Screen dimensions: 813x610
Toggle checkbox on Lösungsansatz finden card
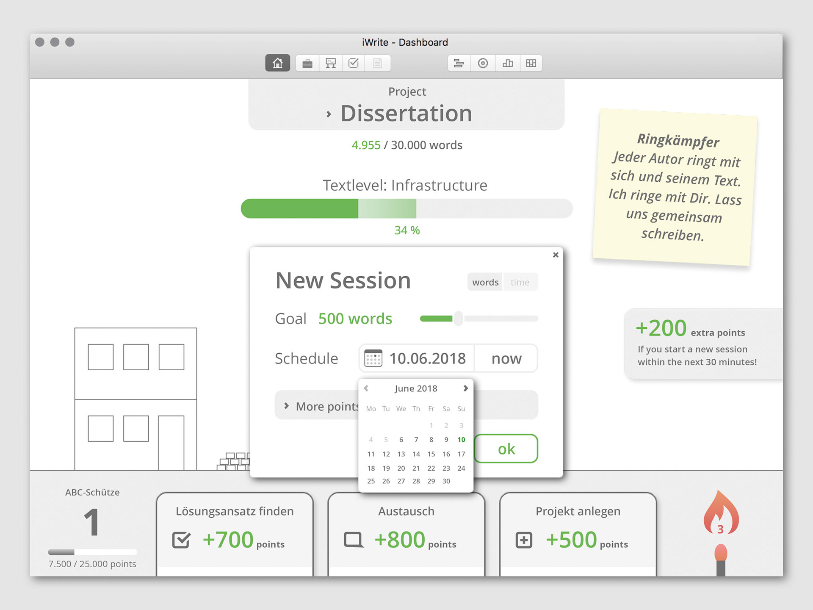tap(181, 540)
